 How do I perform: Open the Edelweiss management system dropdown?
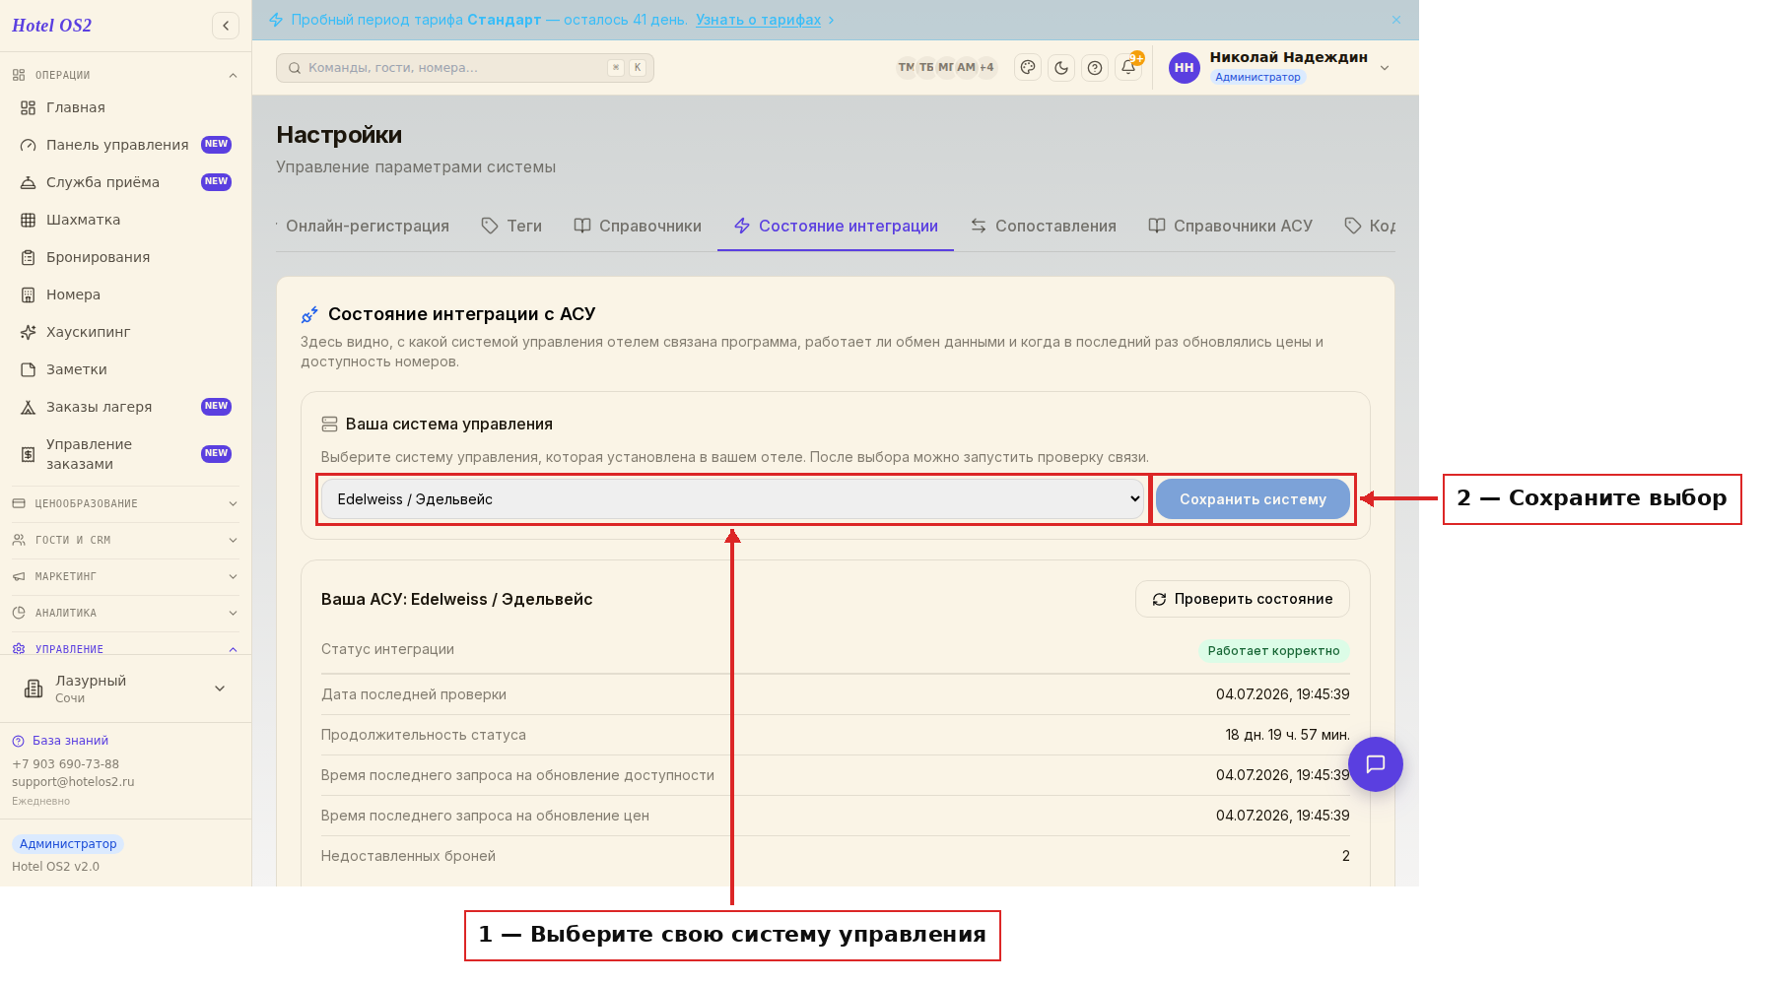pos(732,499)
